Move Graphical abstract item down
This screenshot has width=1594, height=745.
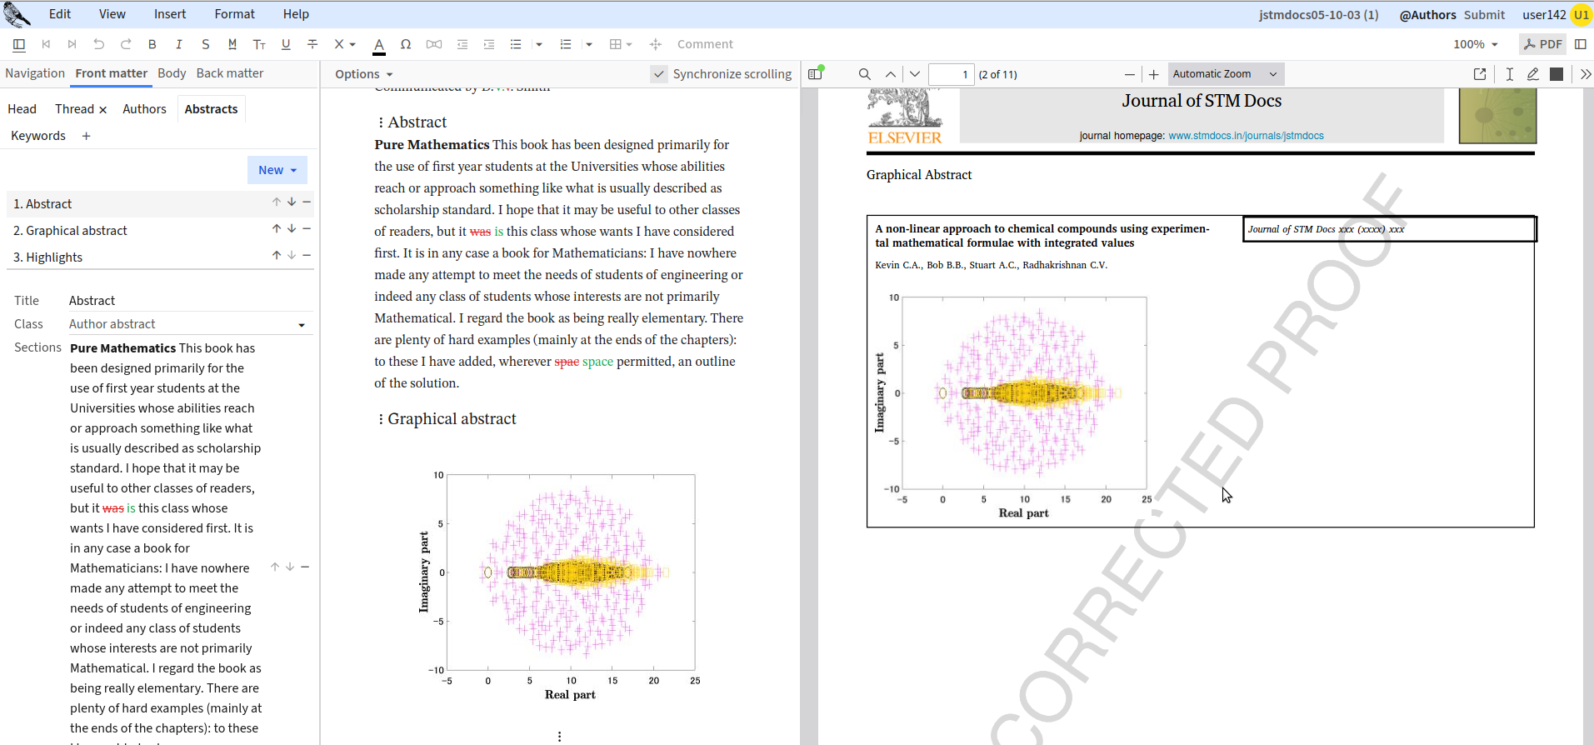292,229
